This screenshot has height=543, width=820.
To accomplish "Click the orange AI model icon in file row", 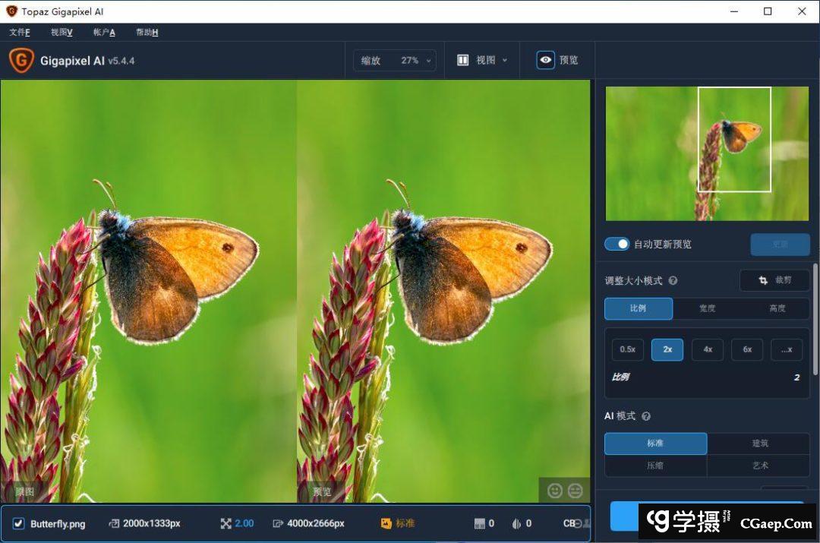I will [x=386, y=523].
